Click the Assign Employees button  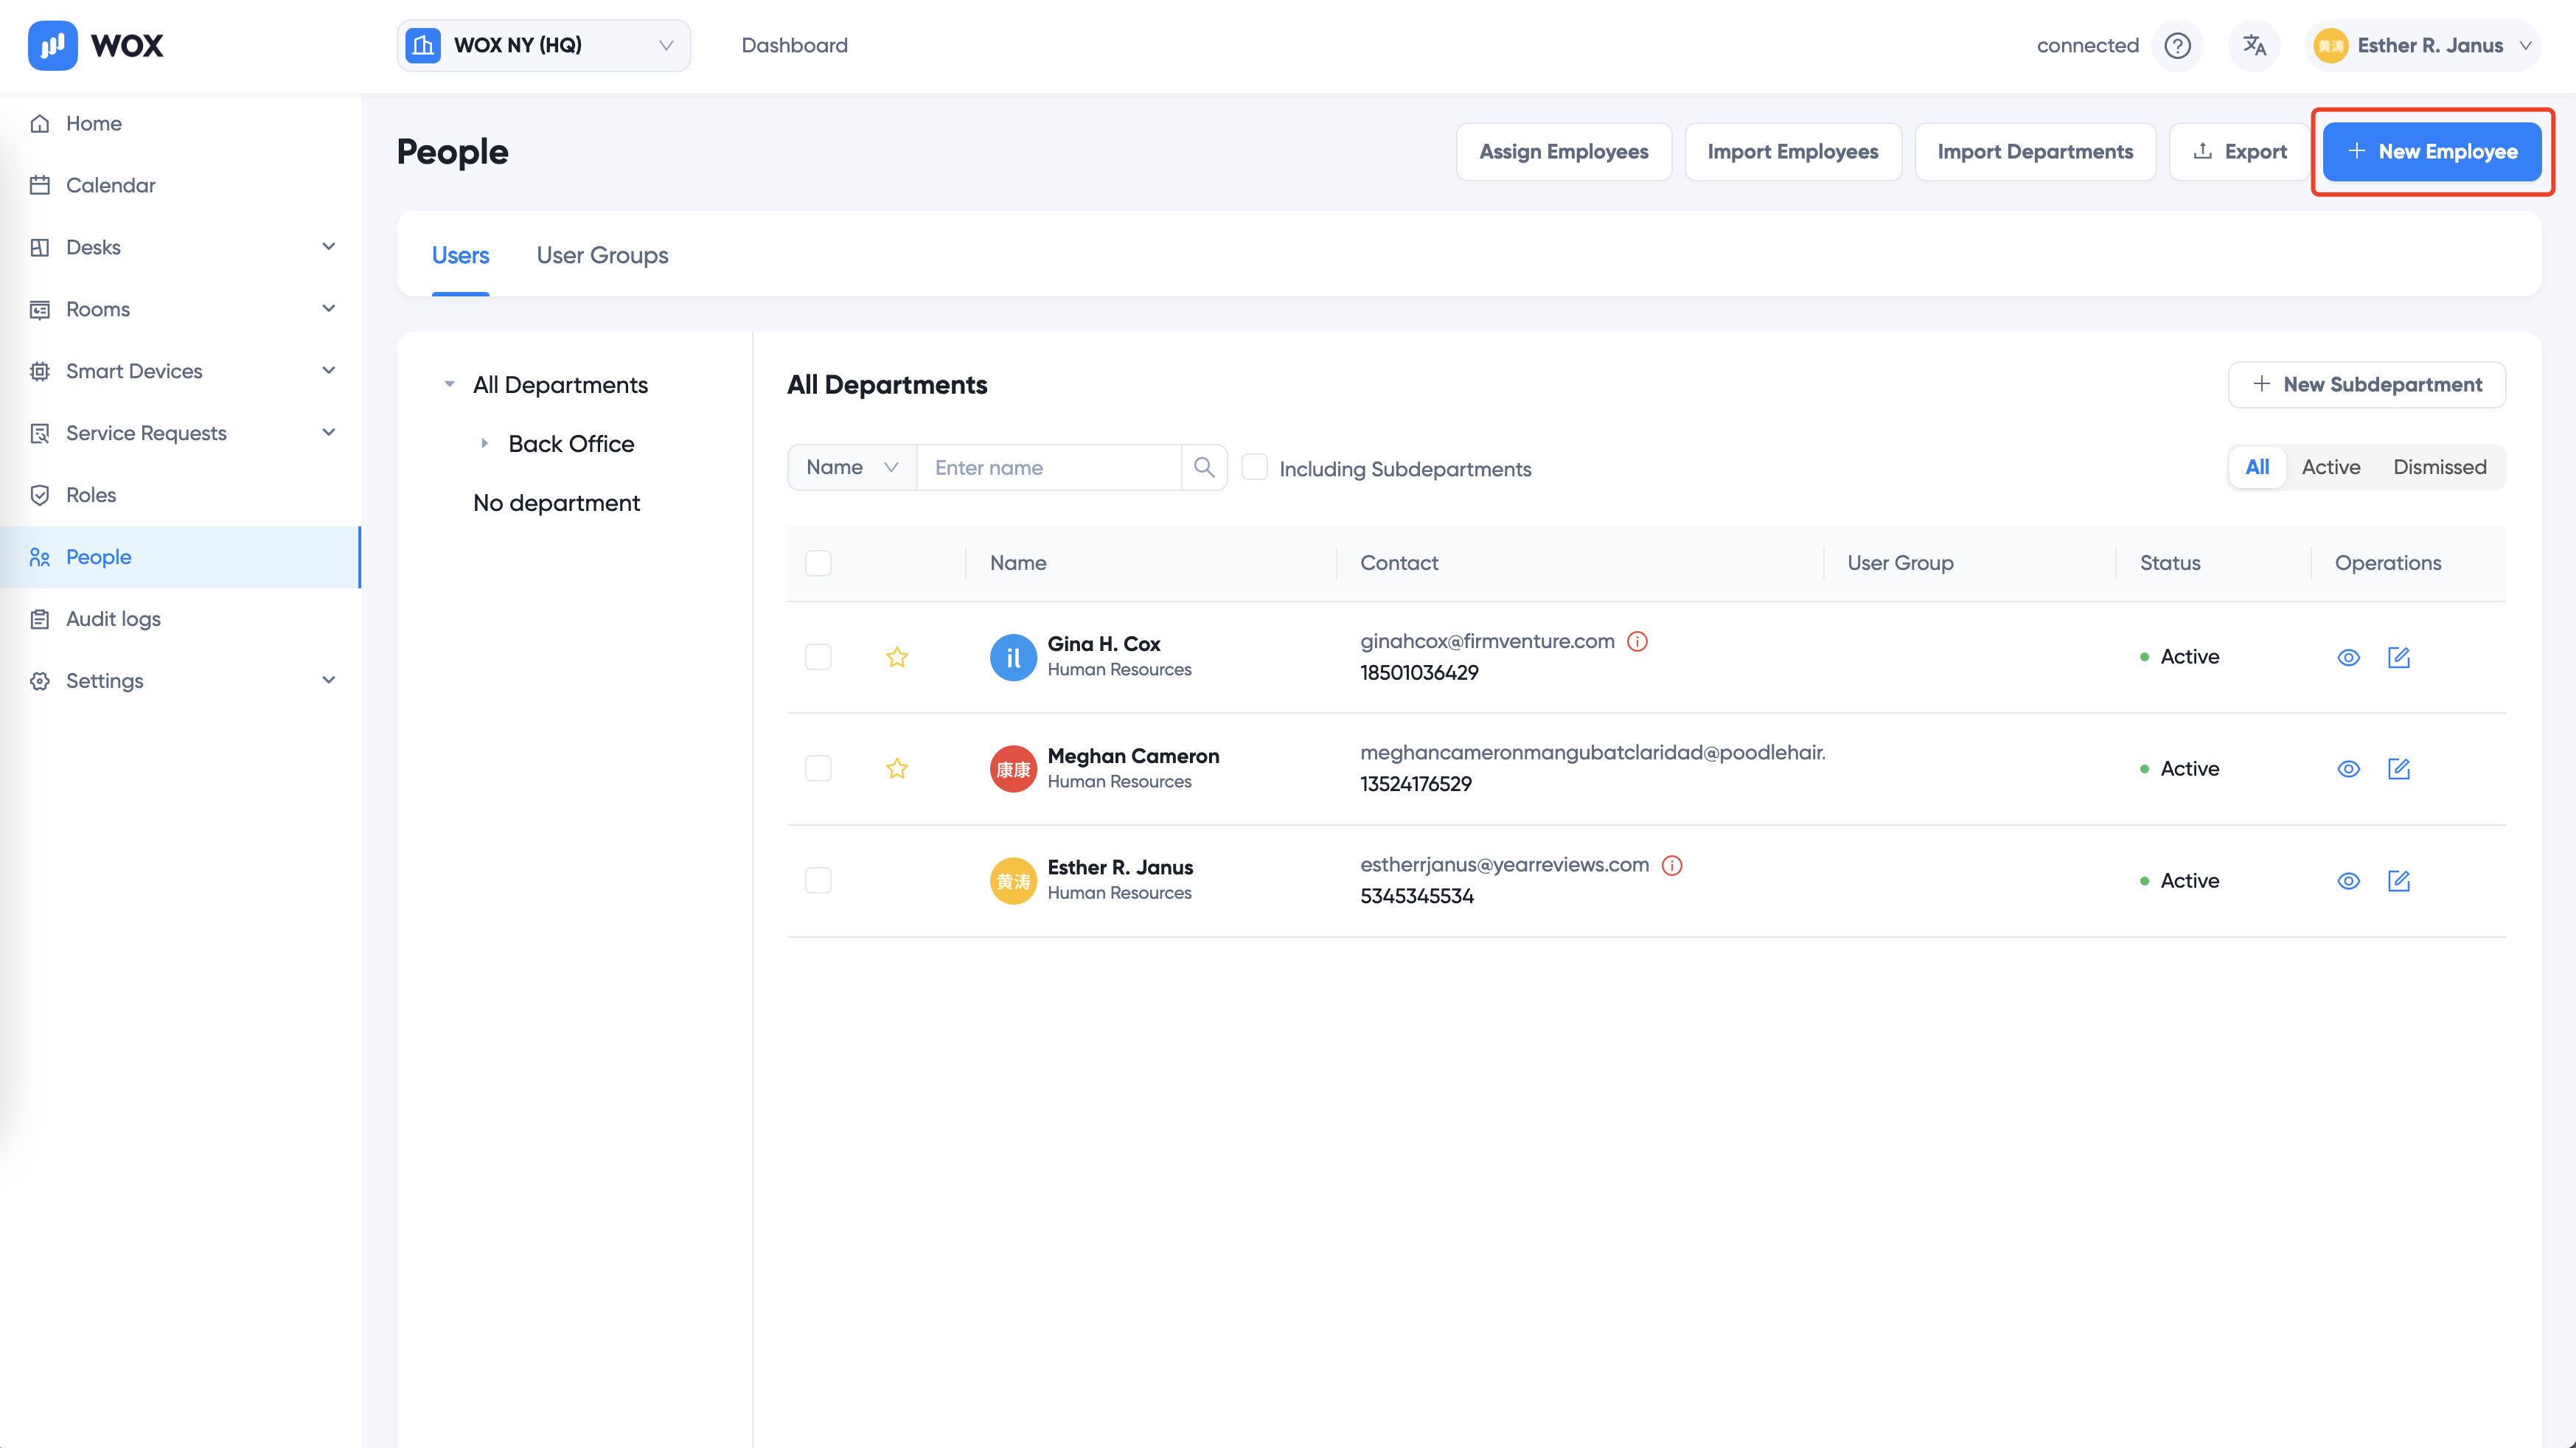[x=1563, y=152]
